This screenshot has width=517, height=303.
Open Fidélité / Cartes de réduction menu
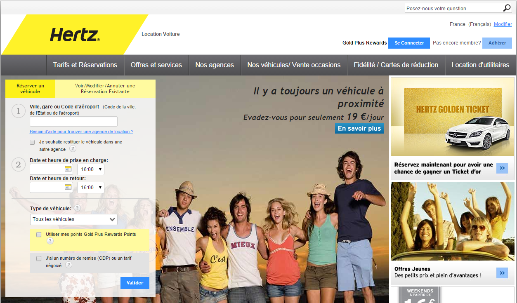tap(396, 65)
